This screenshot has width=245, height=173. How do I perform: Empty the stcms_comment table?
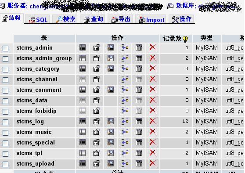click(x=139, y=90)
